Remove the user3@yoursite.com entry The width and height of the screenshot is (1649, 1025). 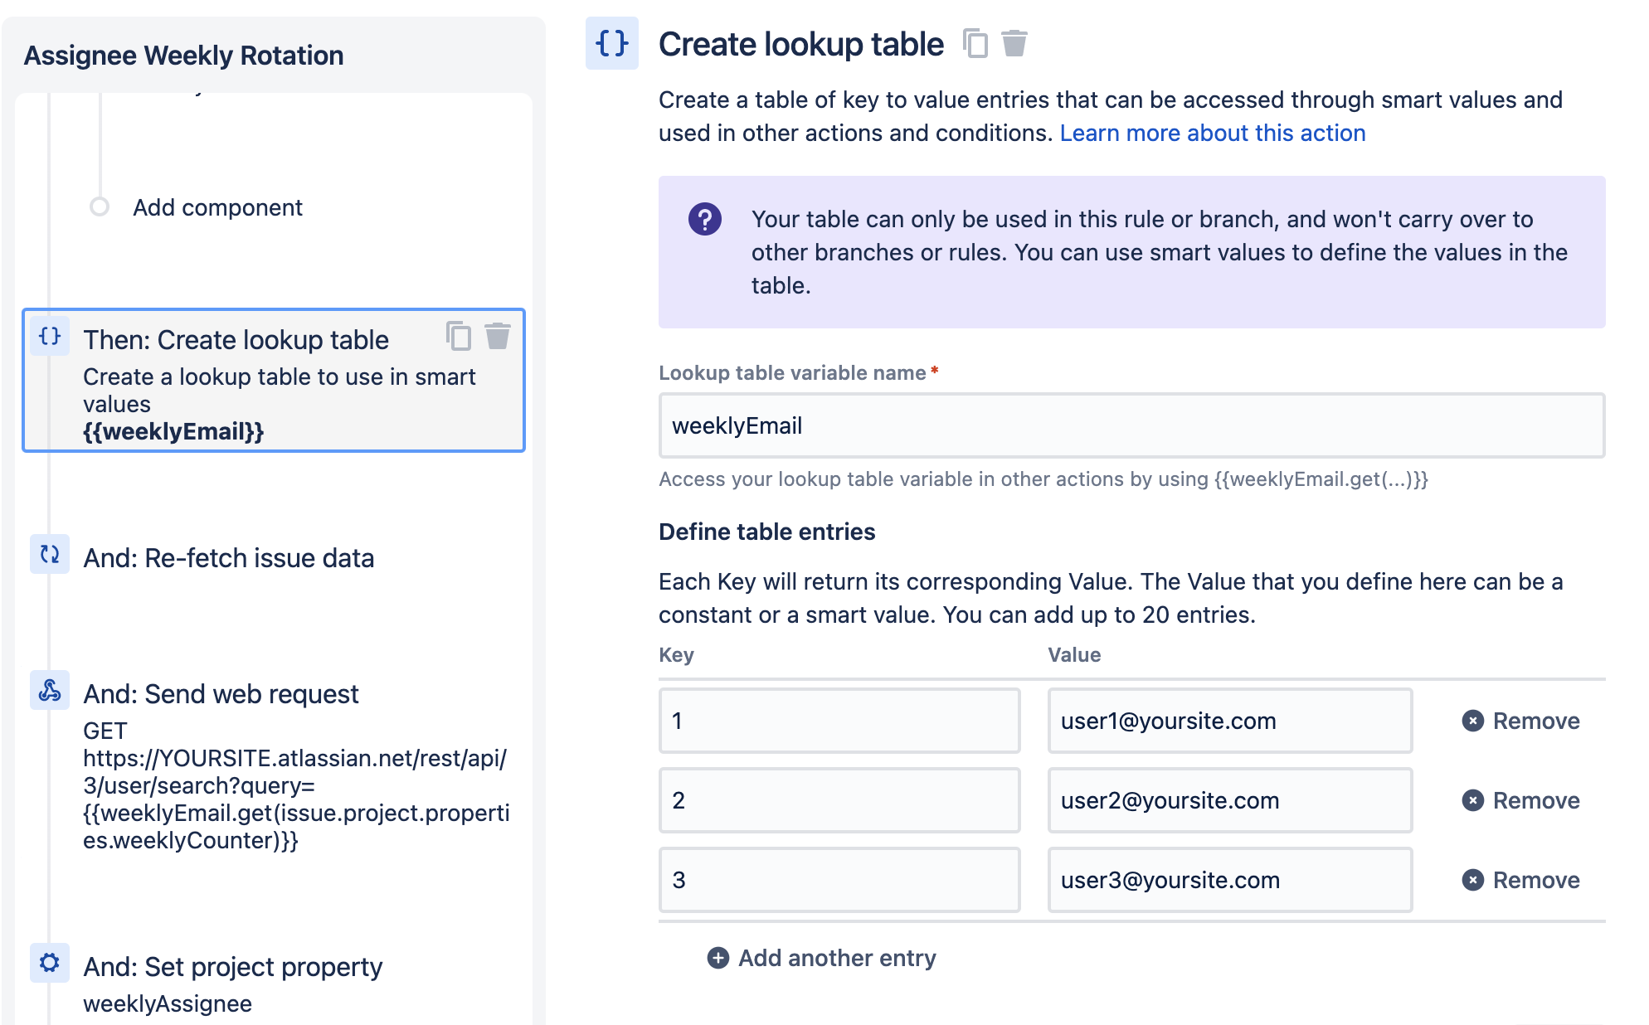(x=1520, y=880)
